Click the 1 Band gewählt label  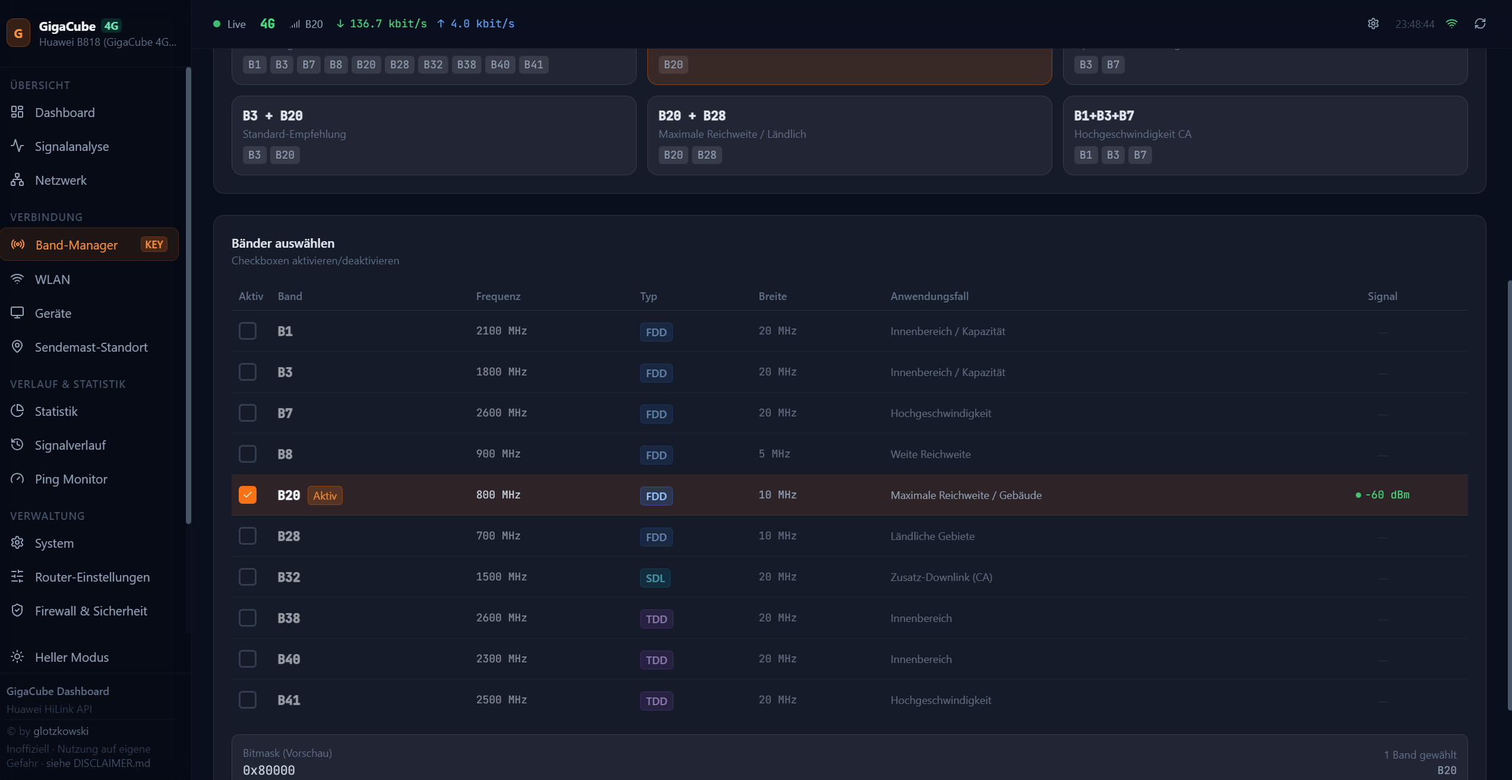coord(1420,754)
